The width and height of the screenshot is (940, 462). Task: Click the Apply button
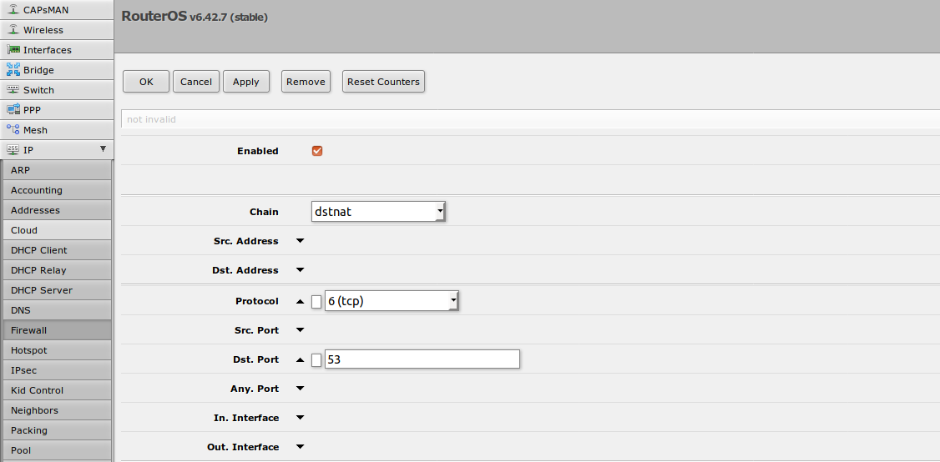[x=245, y=82]
